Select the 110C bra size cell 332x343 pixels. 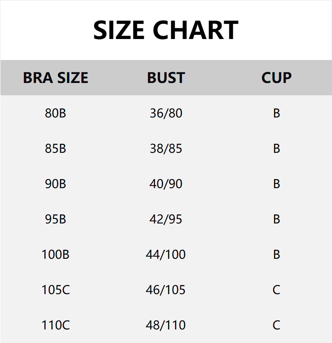click(x=55, y=325)
